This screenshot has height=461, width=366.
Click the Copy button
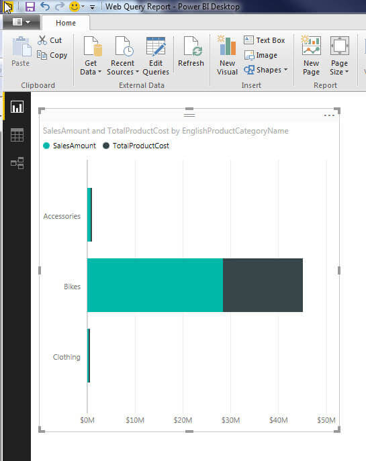tap(52, 55)
